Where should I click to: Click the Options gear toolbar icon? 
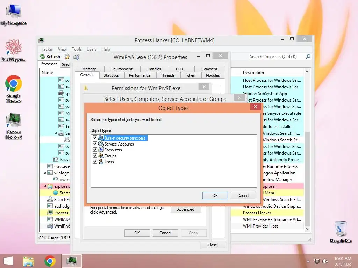(67, 56)
